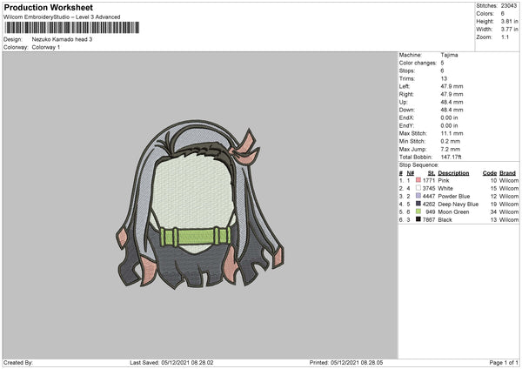Click the 'Brand' column header
Viewport: 522px width, 369px height.
tap(508, 173)
